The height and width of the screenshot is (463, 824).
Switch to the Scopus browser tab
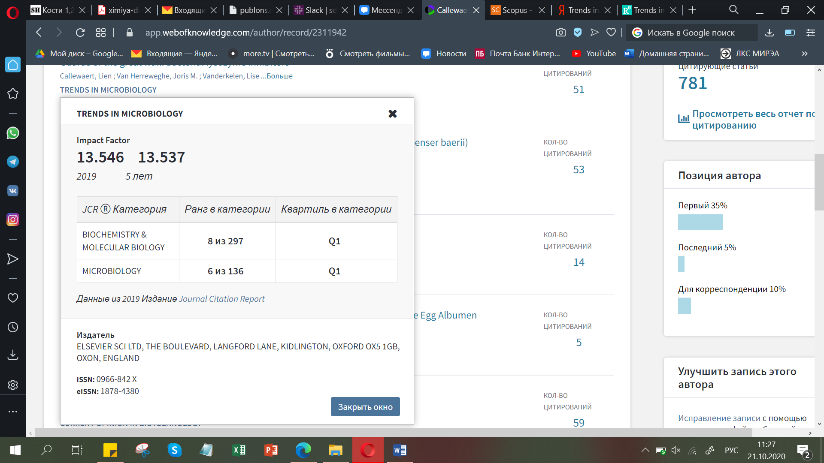coord(515,10)
